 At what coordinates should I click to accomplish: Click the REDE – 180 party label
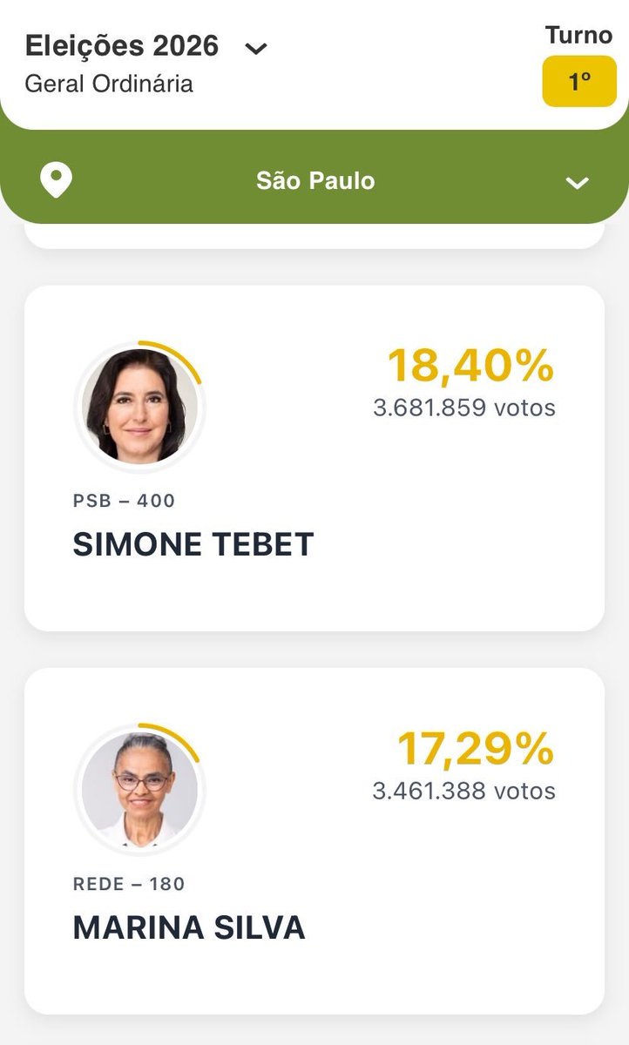coord(130,884)
